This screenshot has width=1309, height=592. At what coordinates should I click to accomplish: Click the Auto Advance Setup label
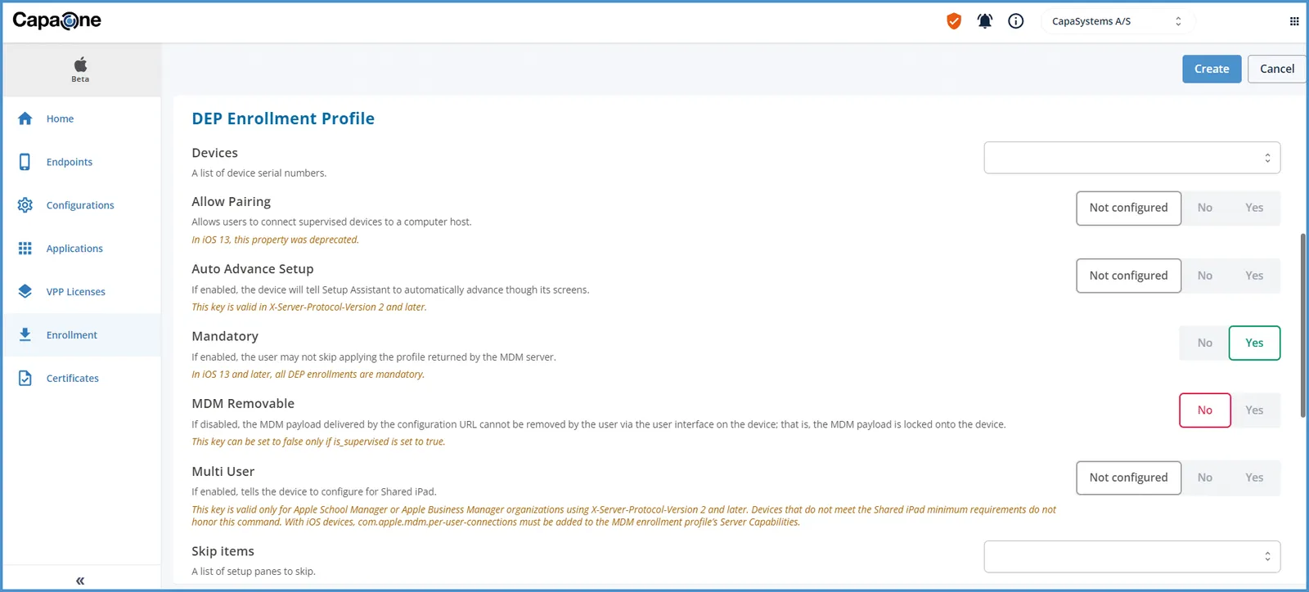(253, 269)
